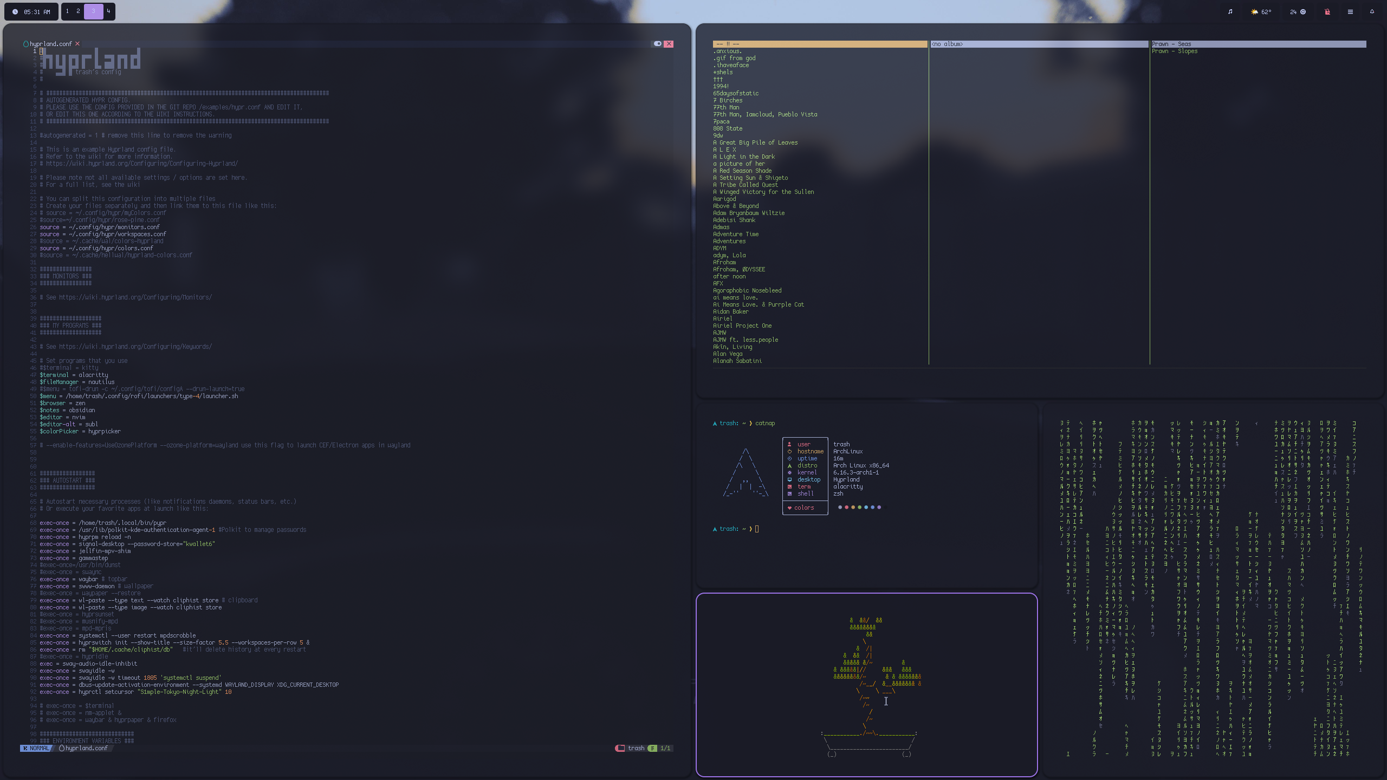Click the 1/1 position indicator in statusline

[665, 748]
